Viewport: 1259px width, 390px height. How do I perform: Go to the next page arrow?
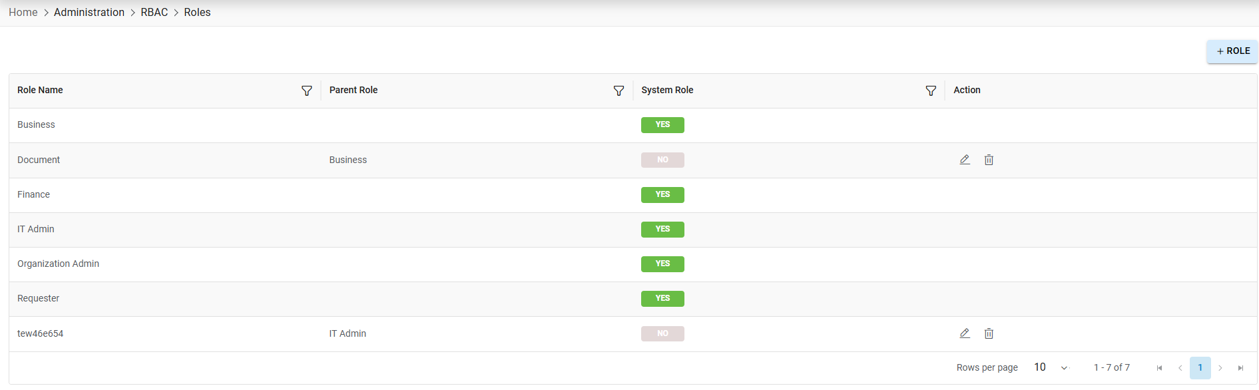pos(1220,368)
